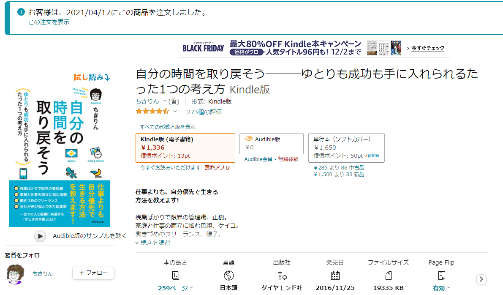Open the 273個の評価 reviews link

204,112
